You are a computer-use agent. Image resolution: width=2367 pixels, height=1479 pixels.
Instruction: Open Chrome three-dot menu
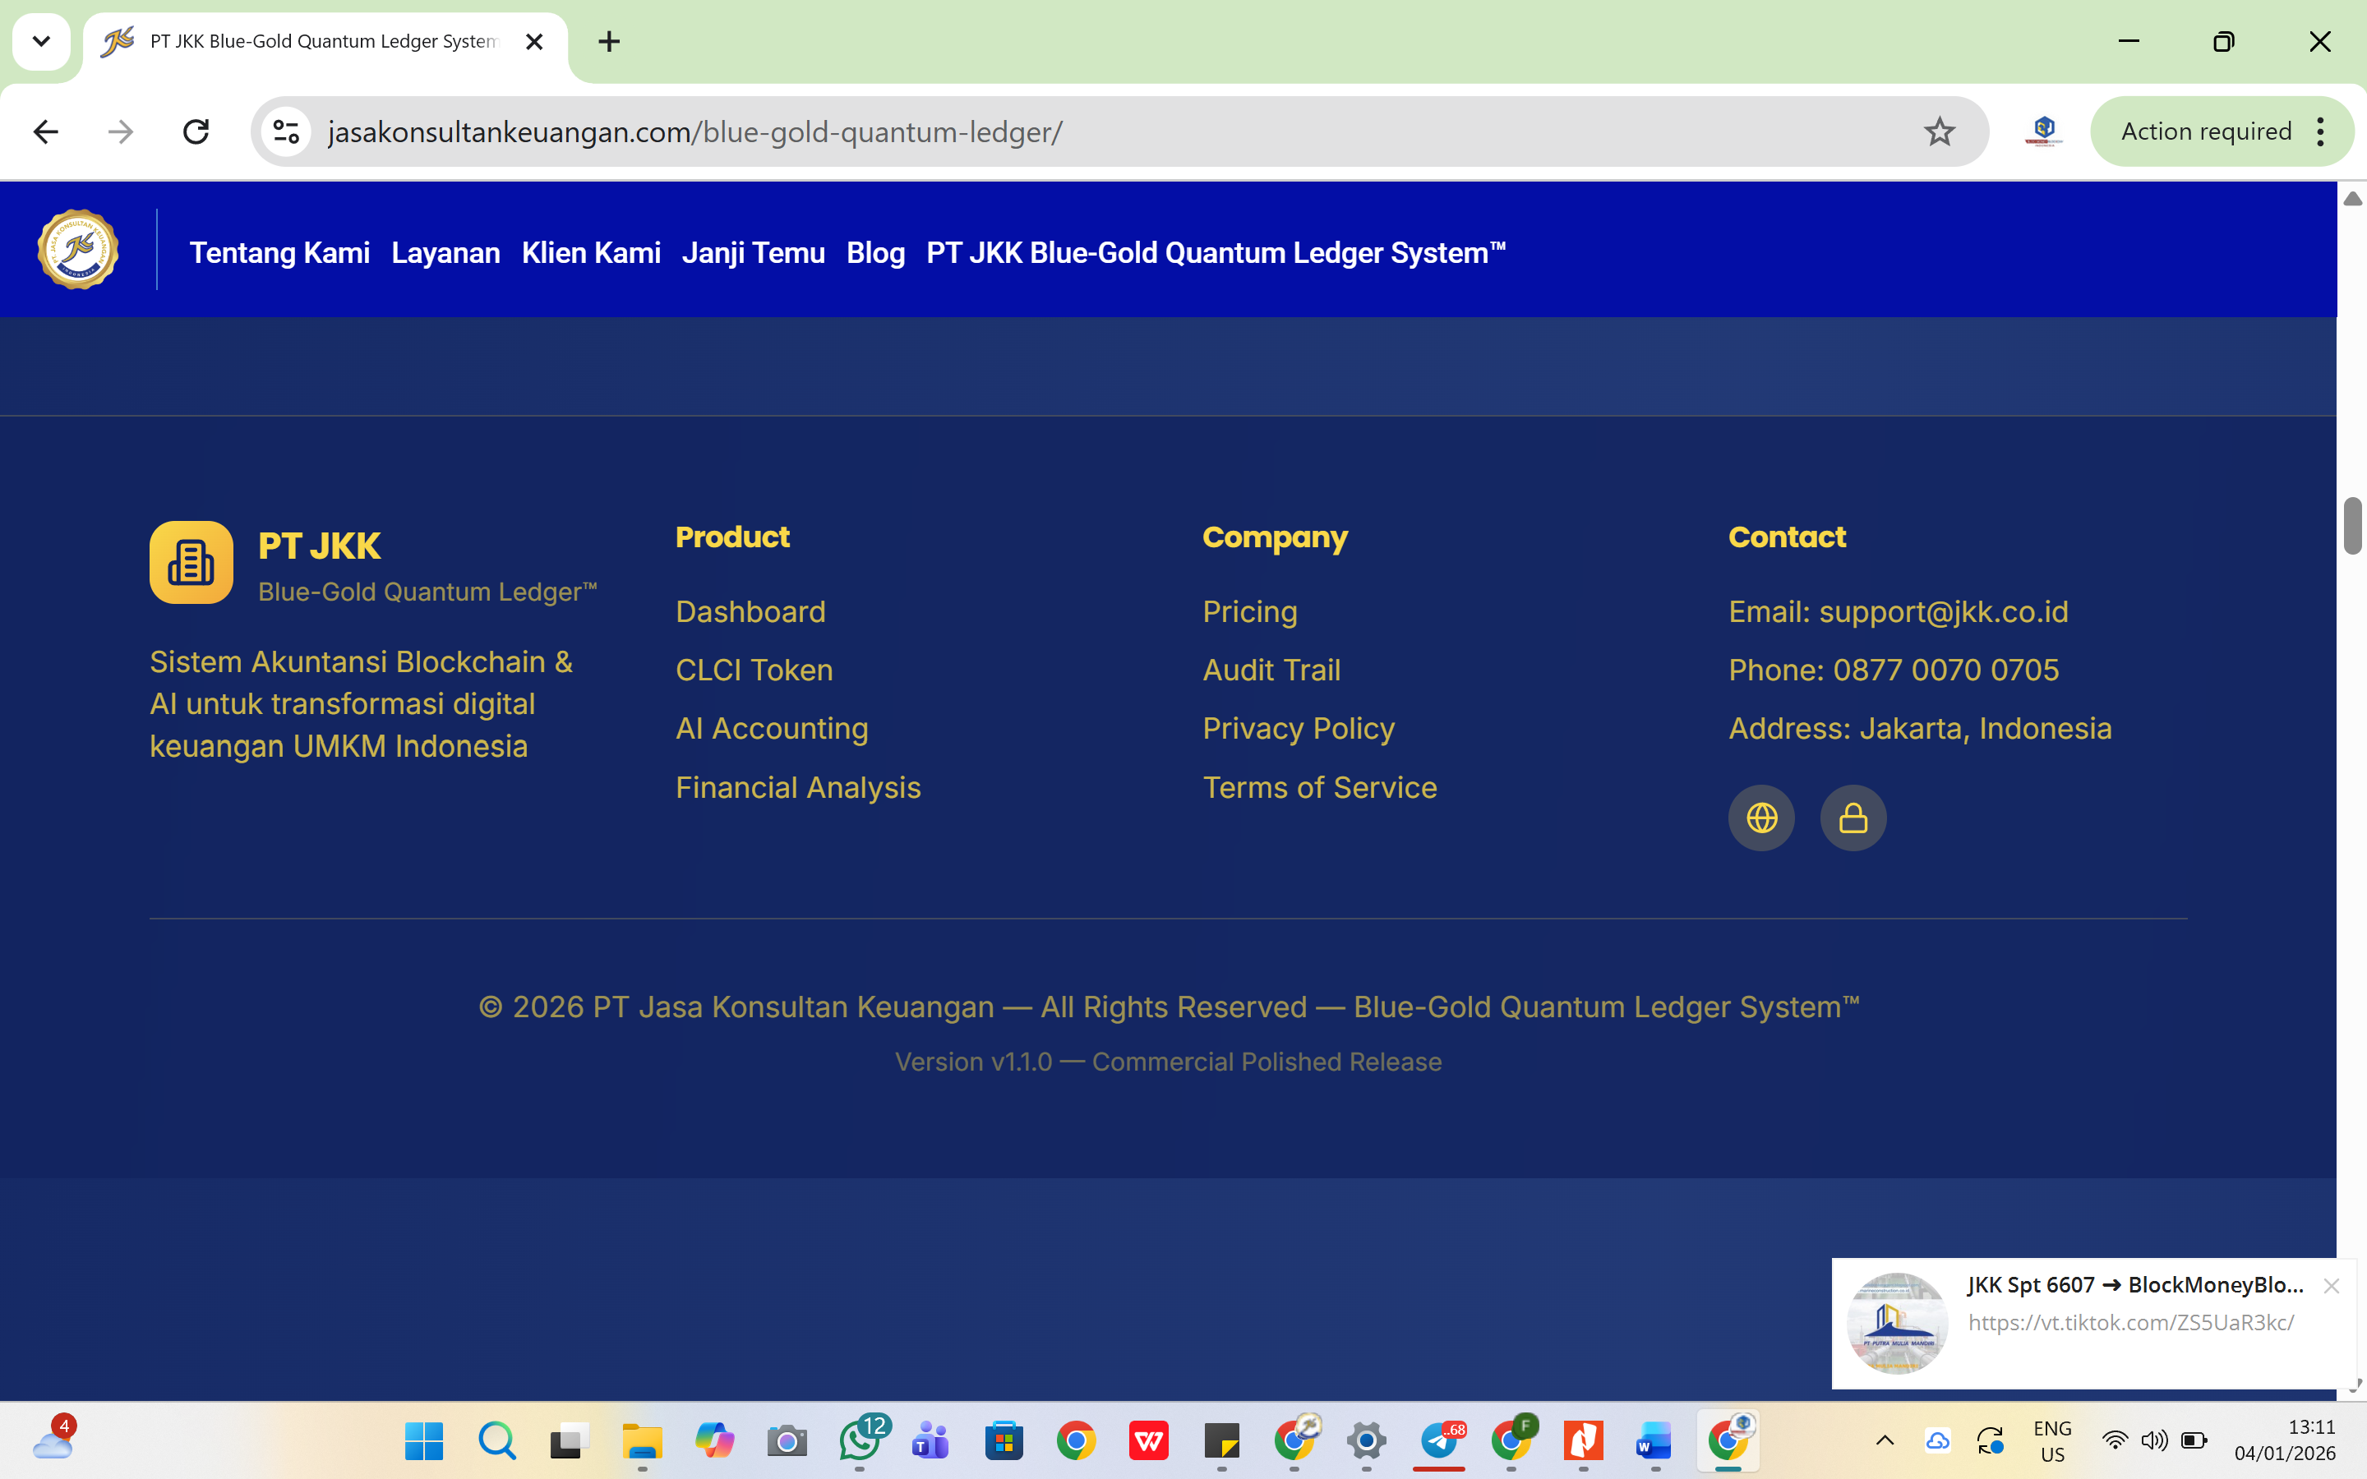coord(2320,131)
